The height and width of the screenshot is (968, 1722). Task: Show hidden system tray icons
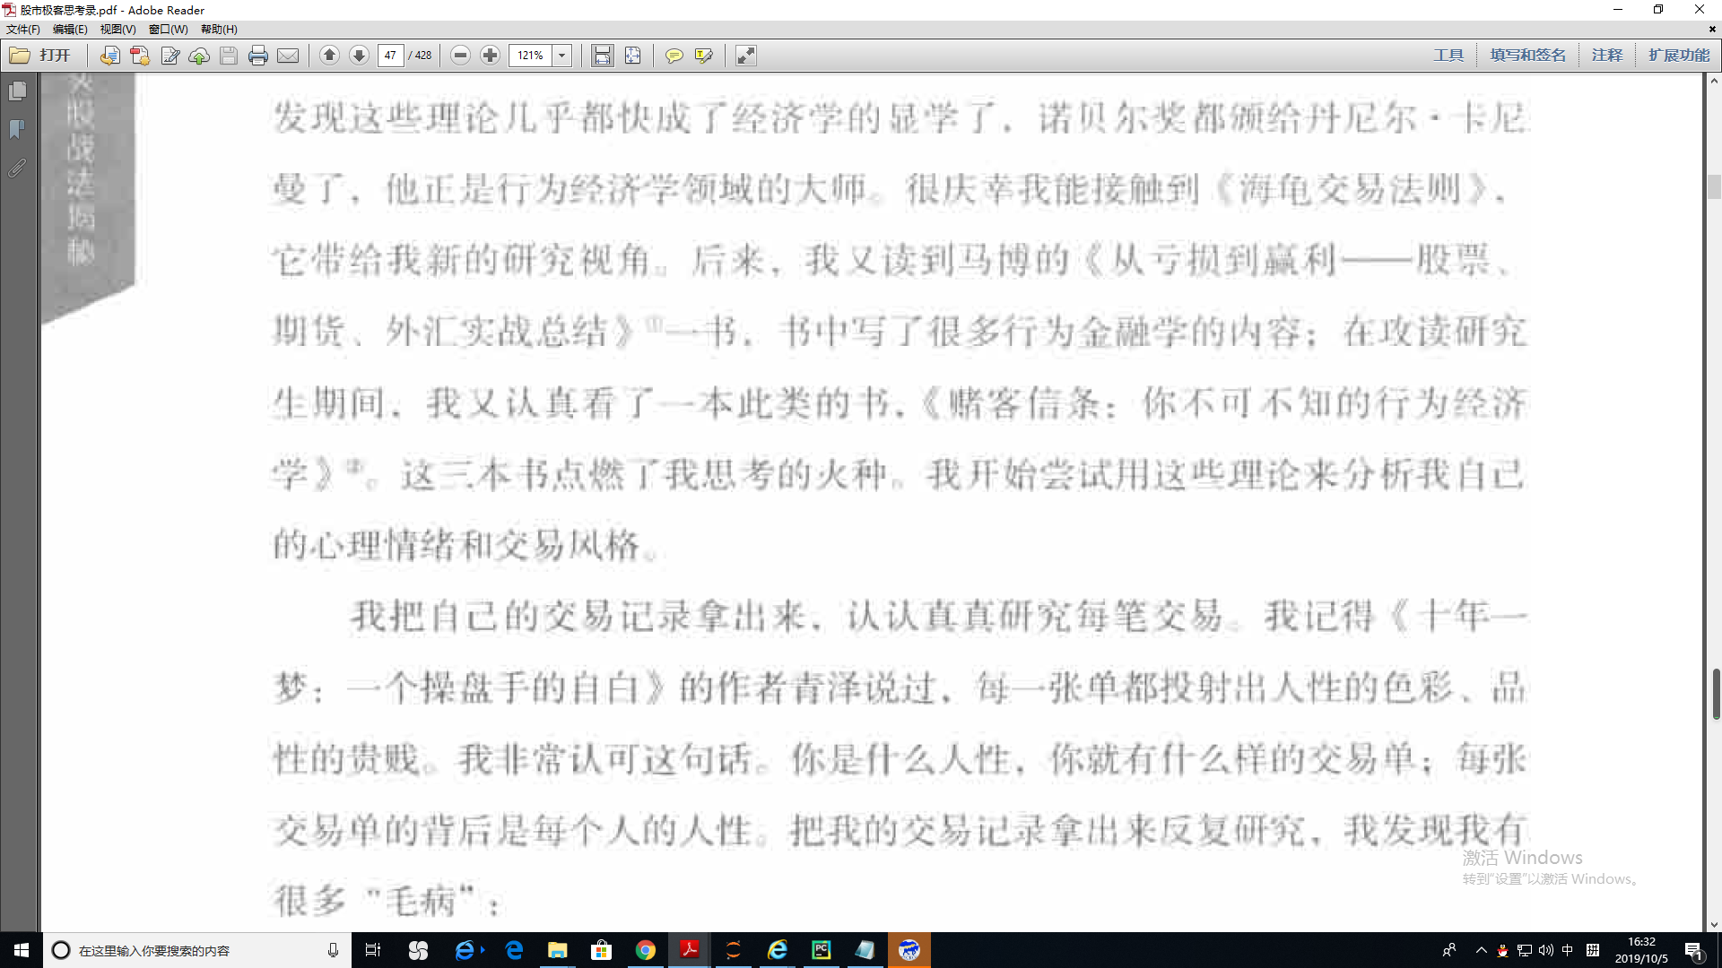tap(1481, 950)
